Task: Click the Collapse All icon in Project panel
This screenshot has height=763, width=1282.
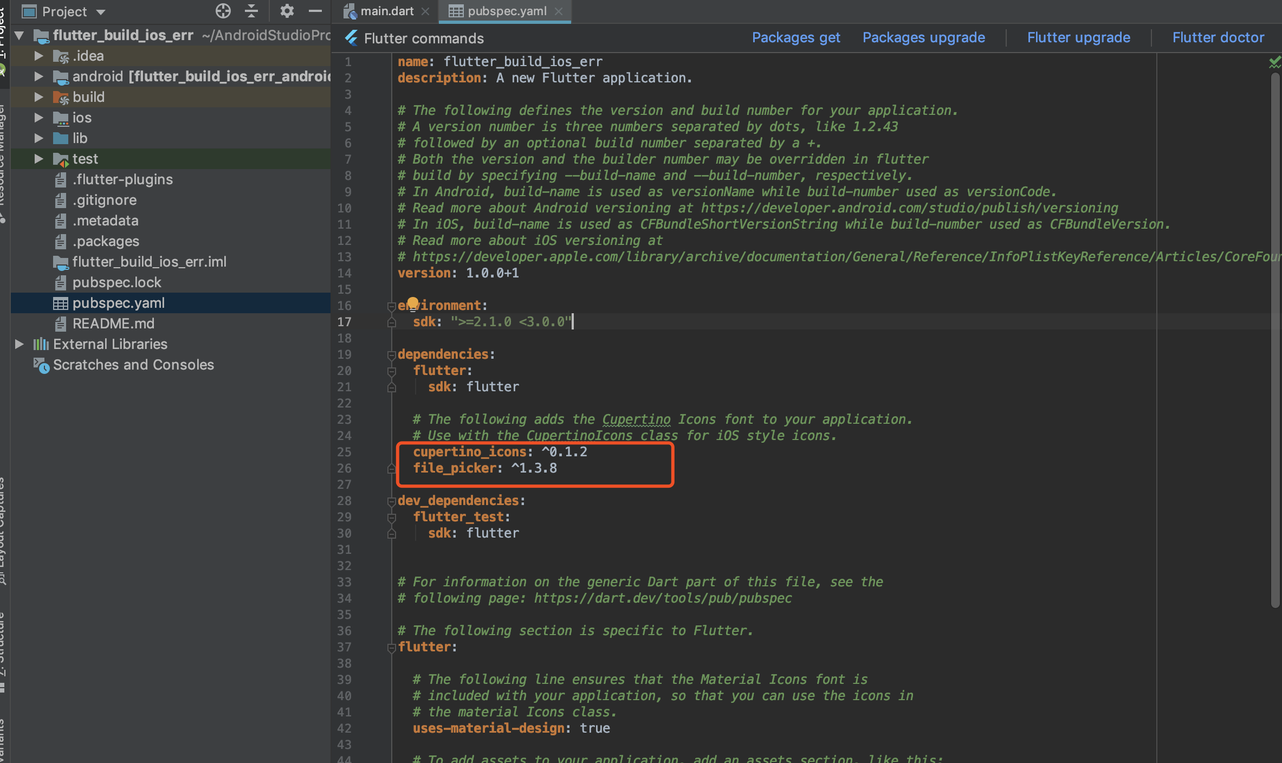Action: click(x=251, y=11)
